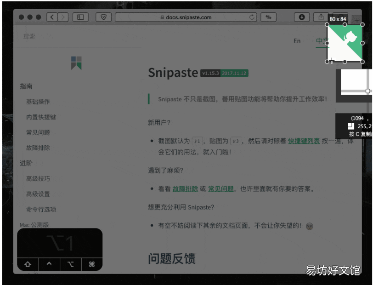
Task: Click the translate/arrows toolbar button
Action: [268, 17]
